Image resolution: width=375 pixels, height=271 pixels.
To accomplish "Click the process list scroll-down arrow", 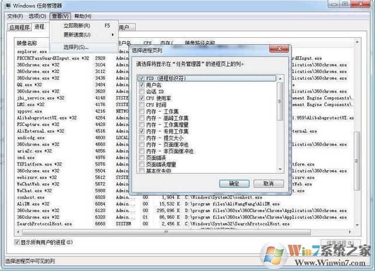I will [357, 225].
